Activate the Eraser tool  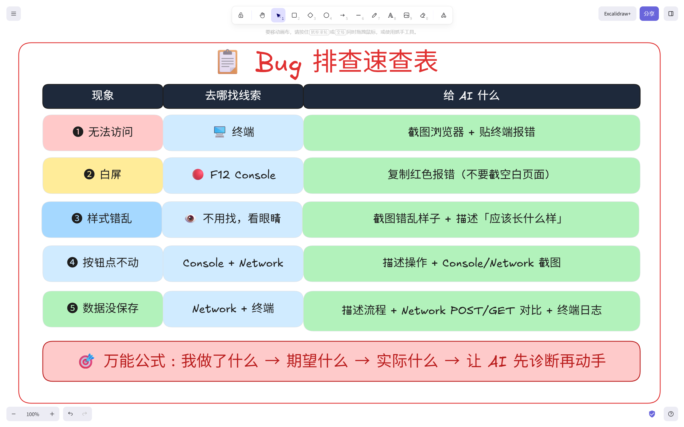423,15
